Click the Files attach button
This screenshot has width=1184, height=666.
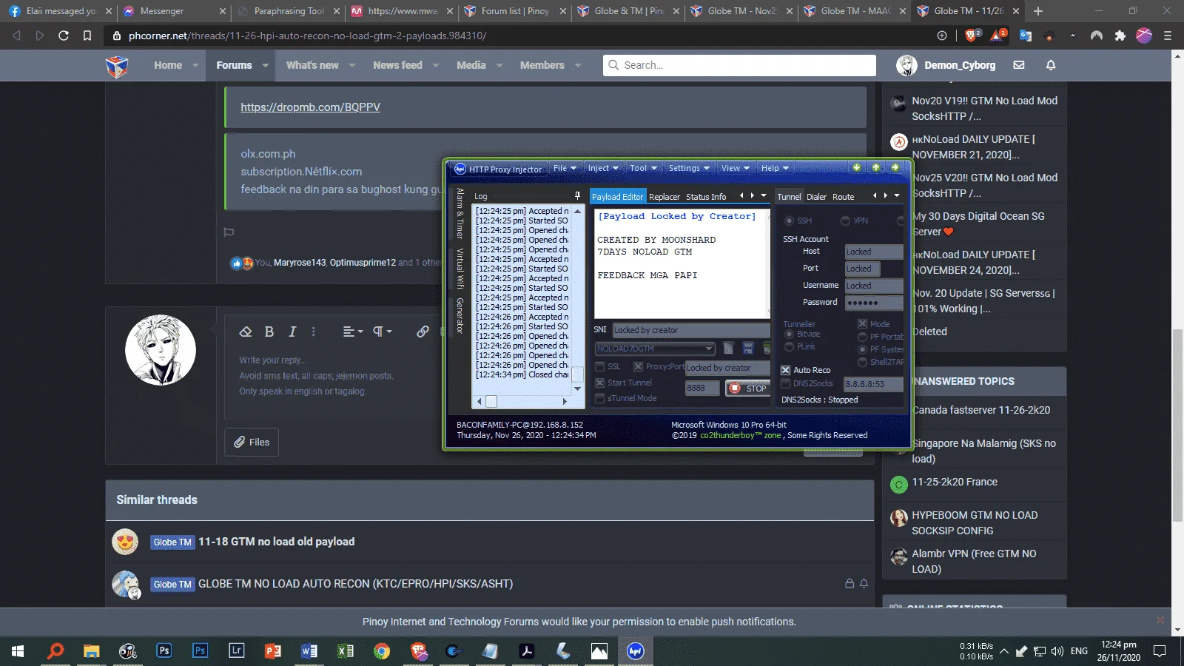click(x=252, y=442)
